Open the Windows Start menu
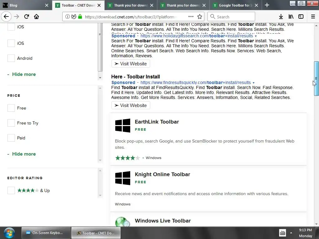Screen dimensions: 319x239 (x=9, y=233)
